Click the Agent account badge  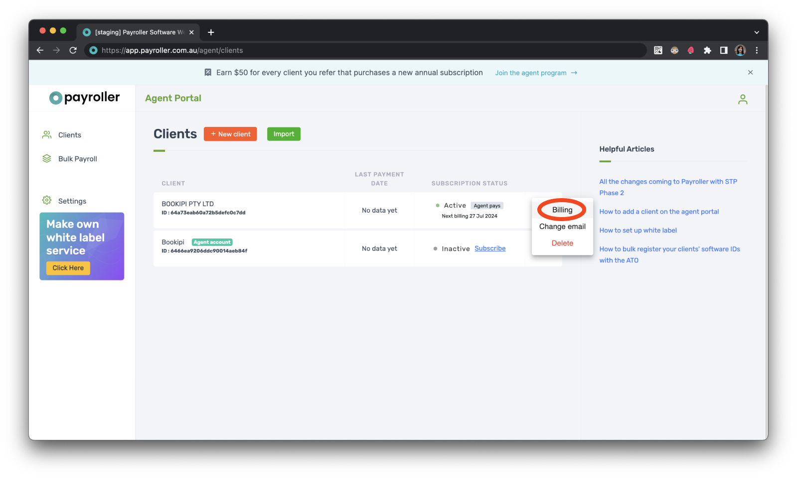(x=212, y=242)
